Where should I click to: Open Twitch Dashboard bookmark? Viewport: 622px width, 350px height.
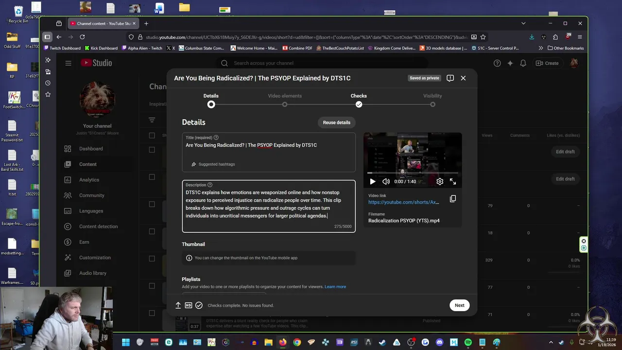62,48
